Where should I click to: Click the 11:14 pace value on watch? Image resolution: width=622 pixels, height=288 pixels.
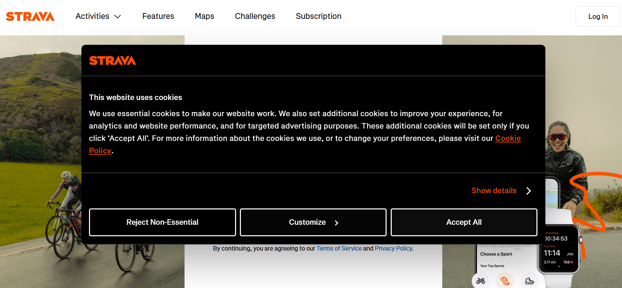[x=552, y=253]
